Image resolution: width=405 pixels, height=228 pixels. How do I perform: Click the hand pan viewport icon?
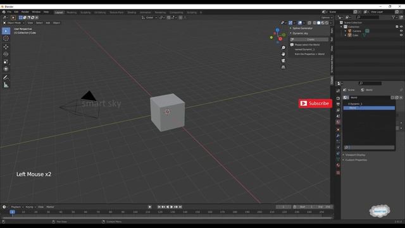tap(283, 54)
